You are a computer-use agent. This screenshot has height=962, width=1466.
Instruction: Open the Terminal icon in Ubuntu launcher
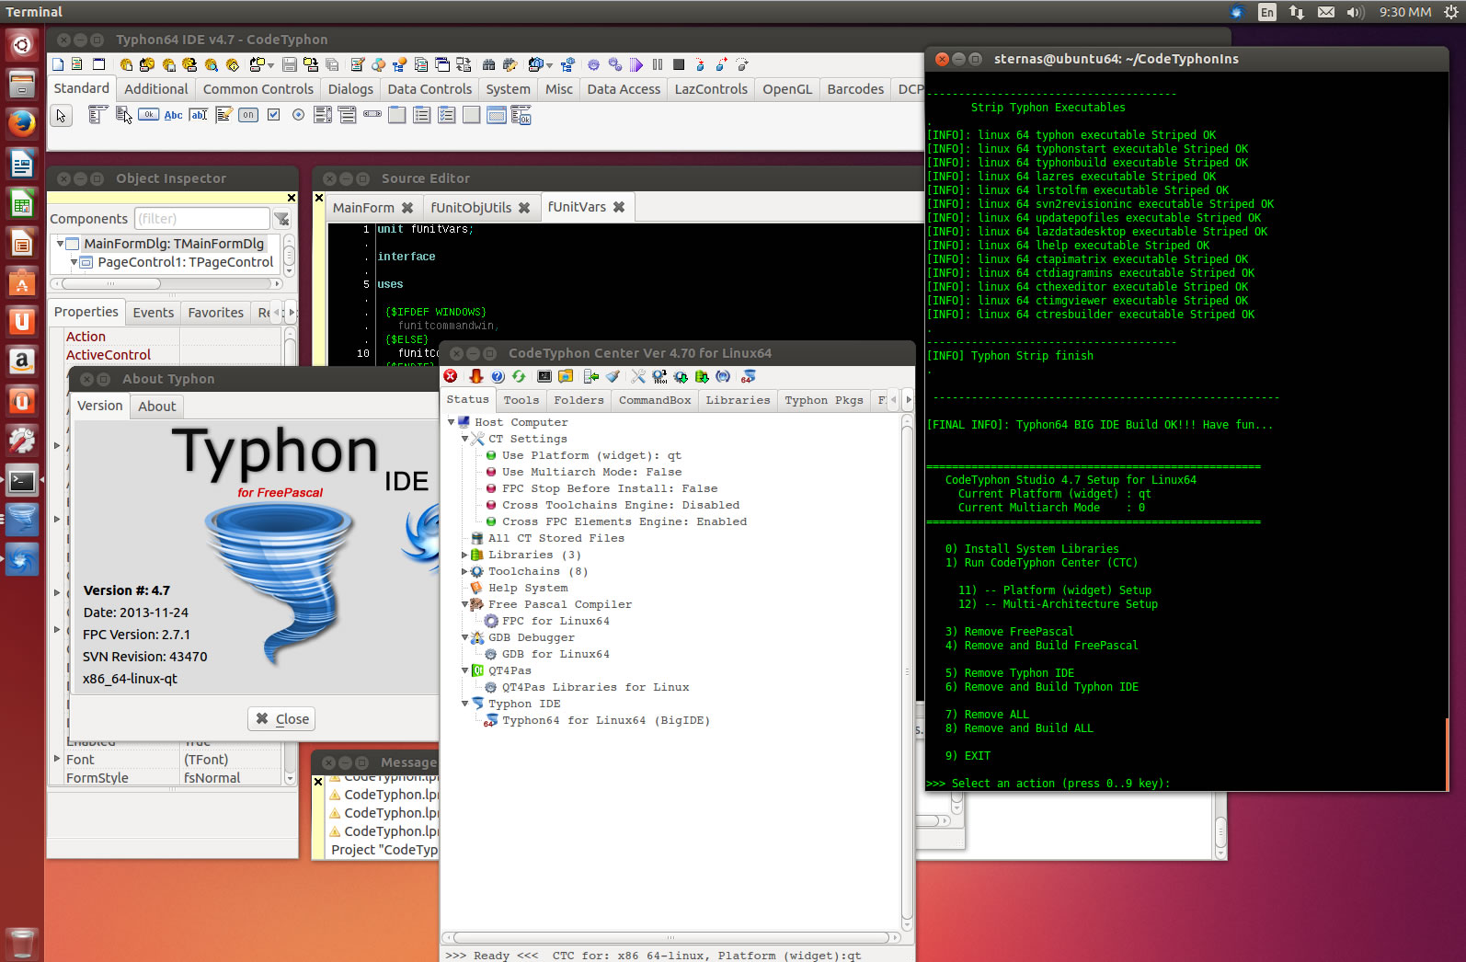(x=22, y=480)
